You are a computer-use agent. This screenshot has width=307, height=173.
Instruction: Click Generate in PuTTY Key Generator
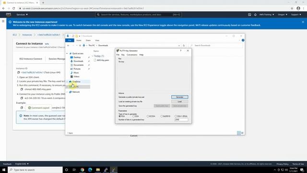coord(179,97)
